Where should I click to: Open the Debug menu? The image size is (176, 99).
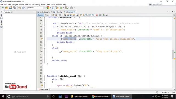(x=38, y=4)
